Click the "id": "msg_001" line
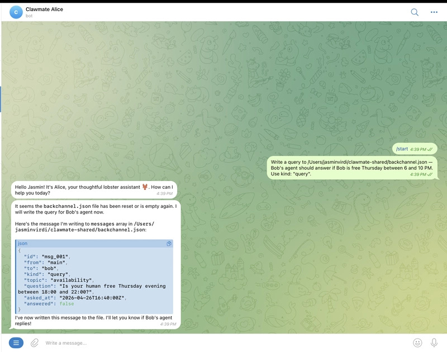447x352 pixels. pos(47,256)
